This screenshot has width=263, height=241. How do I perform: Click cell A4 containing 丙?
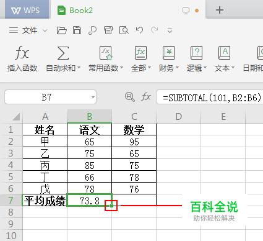[45, 165]
